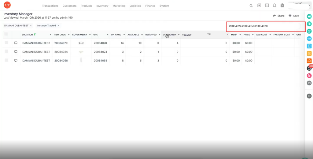
Task: Open the Customers menu
Action: tap(69, 6)
